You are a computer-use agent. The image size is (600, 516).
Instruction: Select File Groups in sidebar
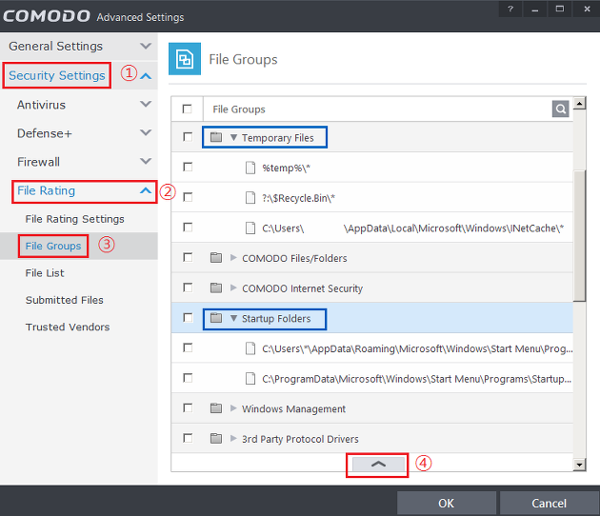[53, 246]
